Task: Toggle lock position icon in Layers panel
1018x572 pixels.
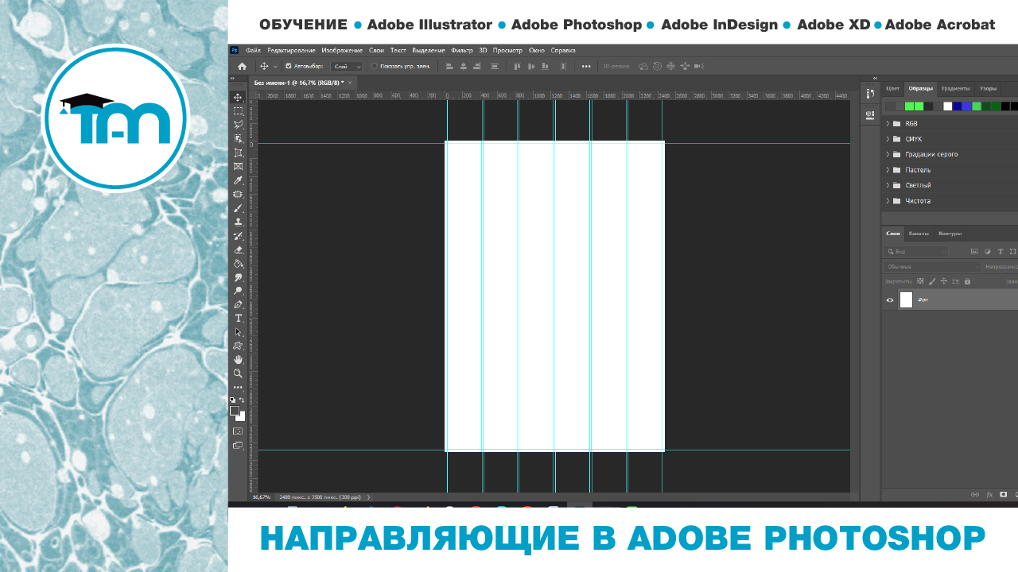Action: click(x=944, y=281)
